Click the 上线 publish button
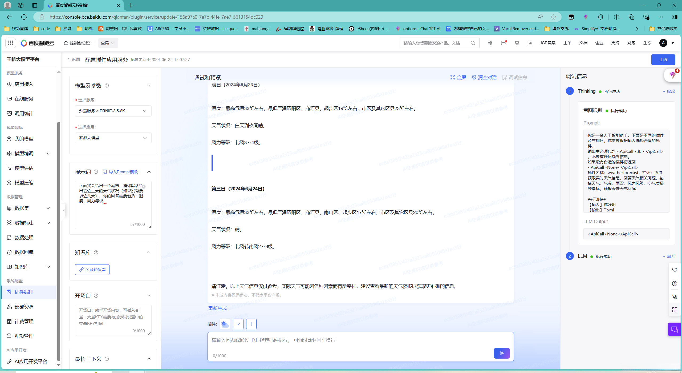The width and height of the screenshot is (682, 373). (663, 60)
